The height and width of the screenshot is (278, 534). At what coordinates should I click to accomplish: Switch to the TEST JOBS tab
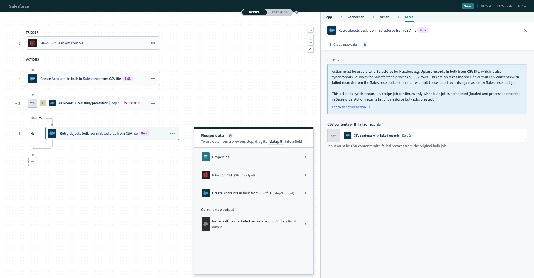click(x=280, y=12)
